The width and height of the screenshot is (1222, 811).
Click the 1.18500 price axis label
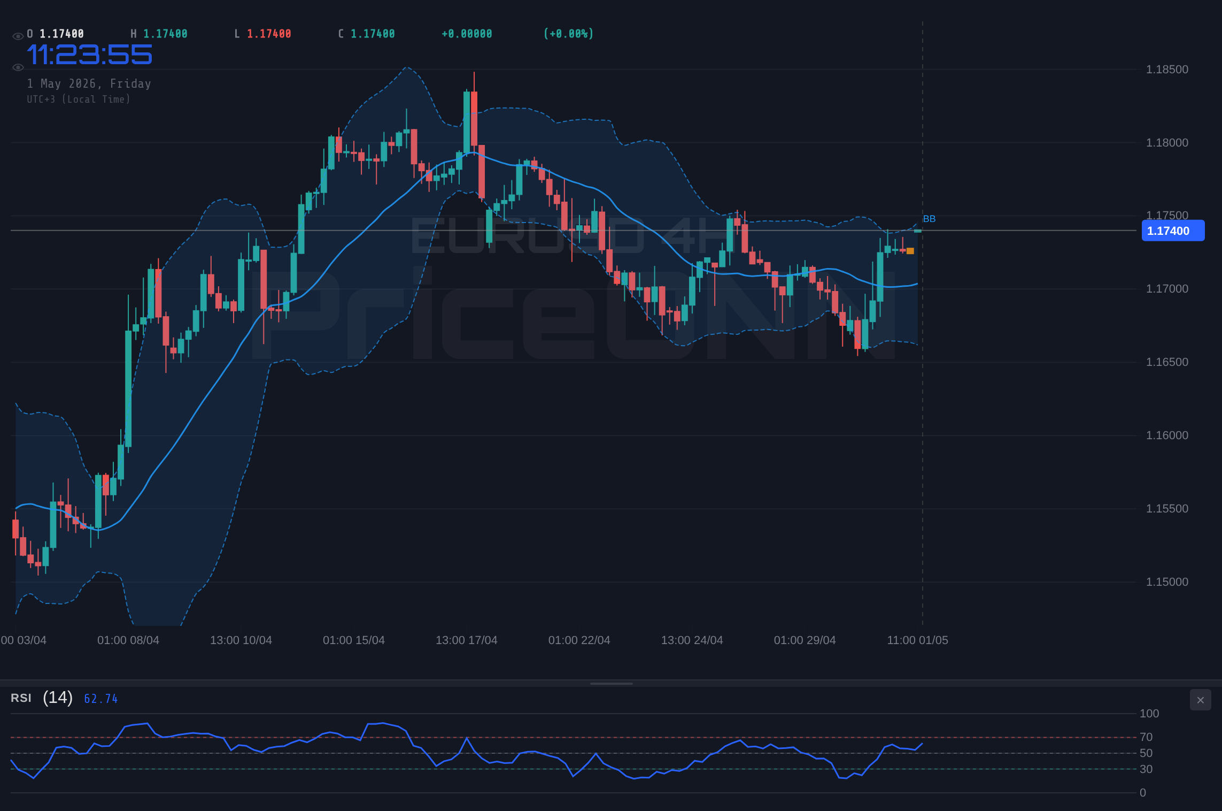pyautogui.click(x=1167, y=70)
